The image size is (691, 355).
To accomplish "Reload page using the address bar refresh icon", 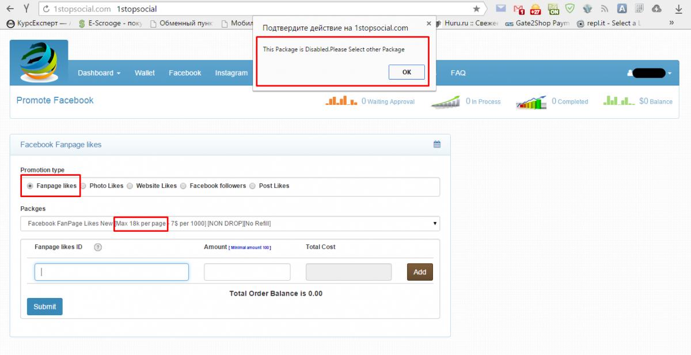I will [x=46, y=9].
